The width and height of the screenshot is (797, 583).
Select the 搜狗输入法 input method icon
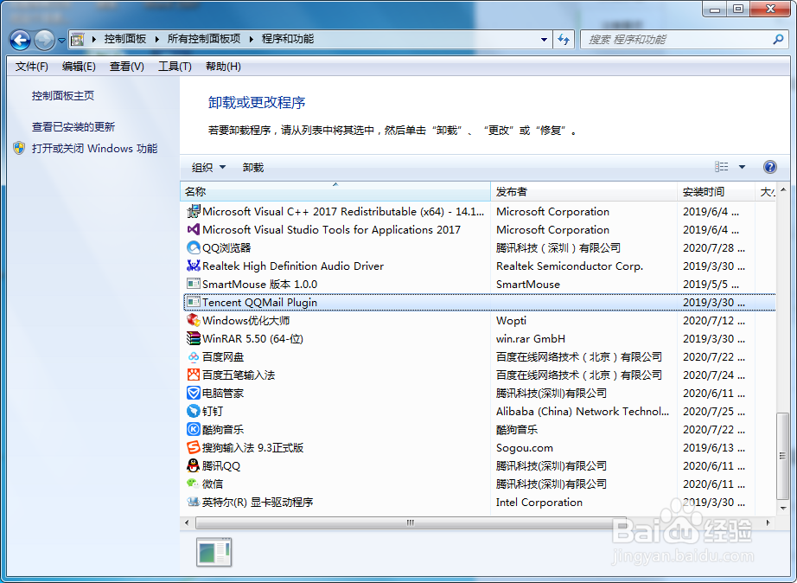194,447
